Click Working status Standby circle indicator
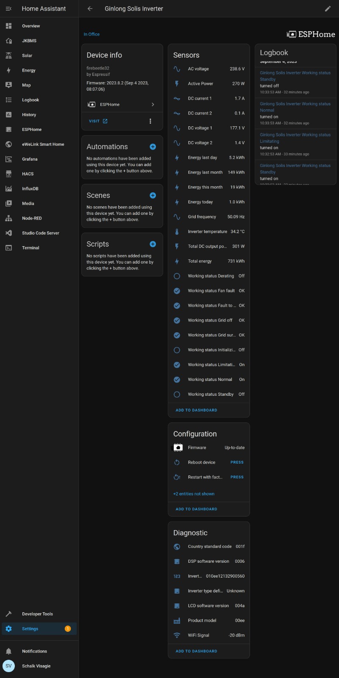This screenshot has width=339, height=678. coord(177,395)
